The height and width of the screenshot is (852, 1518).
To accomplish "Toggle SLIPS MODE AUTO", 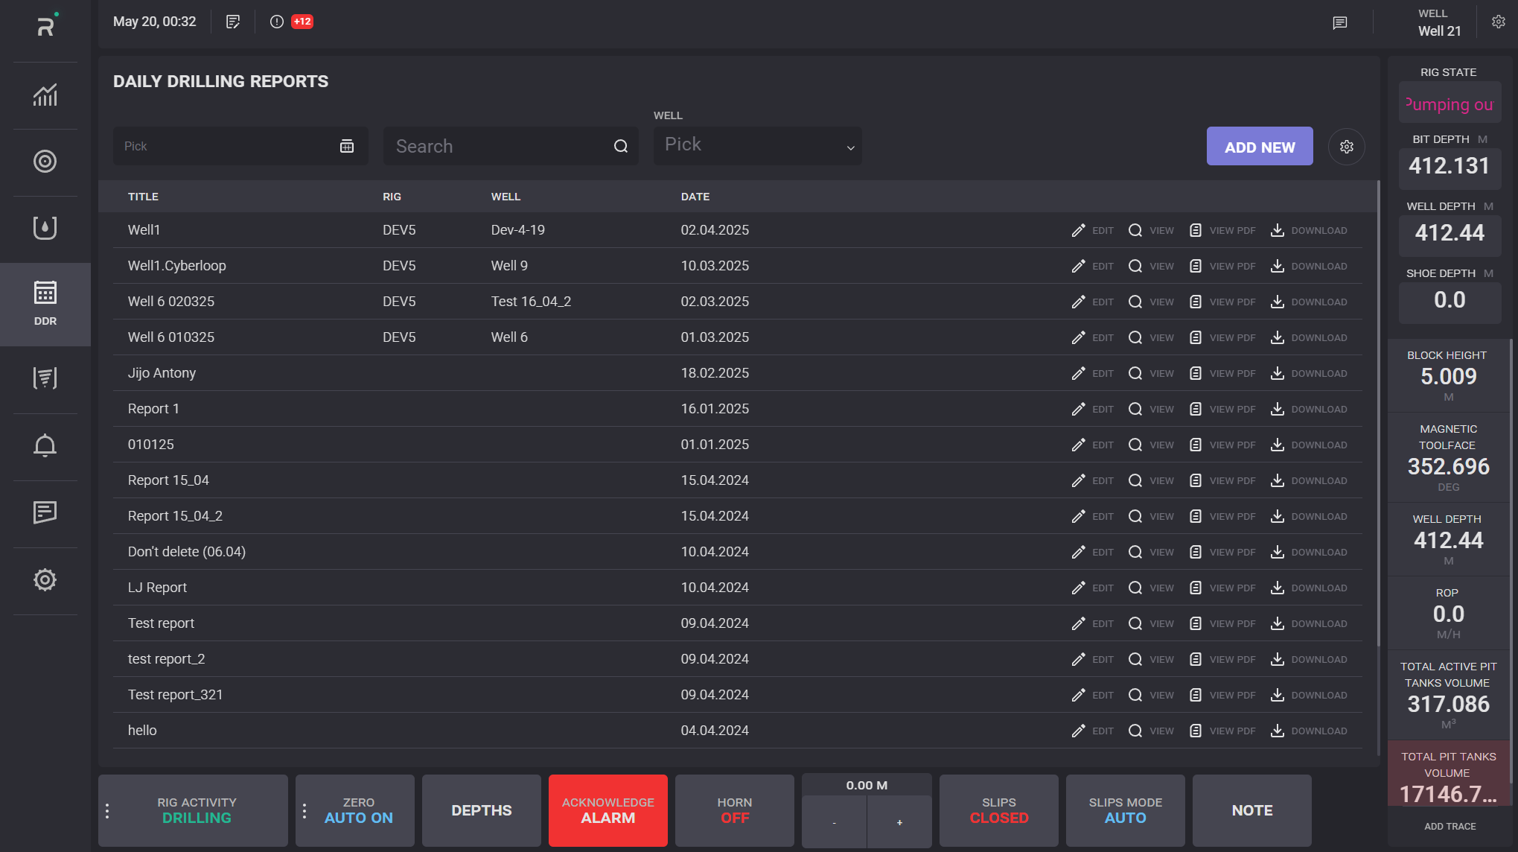I will (1125, 810).
